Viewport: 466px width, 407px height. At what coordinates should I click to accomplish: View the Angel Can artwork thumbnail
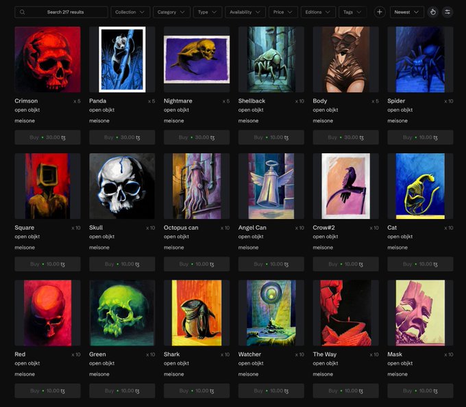tap(271, 186)
